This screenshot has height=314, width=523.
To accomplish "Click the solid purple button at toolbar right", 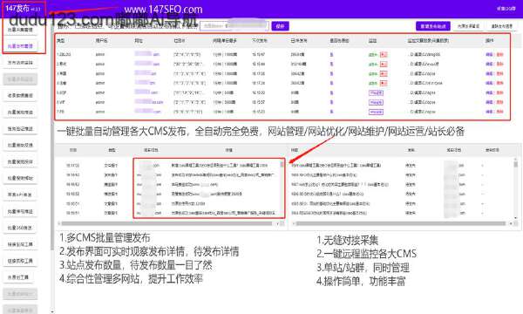I will point(433,26).
